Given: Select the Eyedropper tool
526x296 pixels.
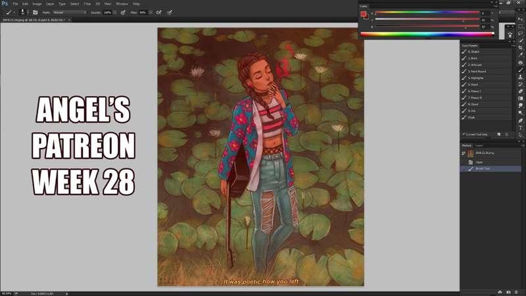Looking at the screenshot, I should point(520,55).
